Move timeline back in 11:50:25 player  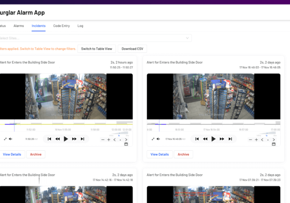coord(115,140)
